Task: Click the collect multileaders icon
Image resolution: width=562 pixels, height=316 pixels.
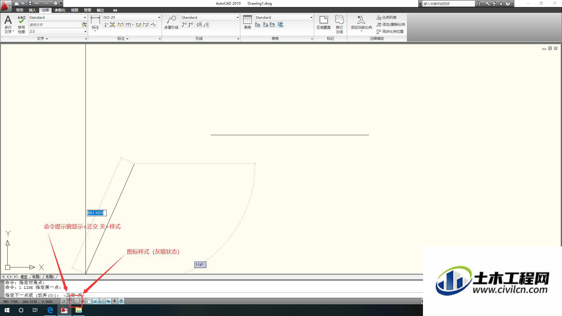Action: pos(206,25)
